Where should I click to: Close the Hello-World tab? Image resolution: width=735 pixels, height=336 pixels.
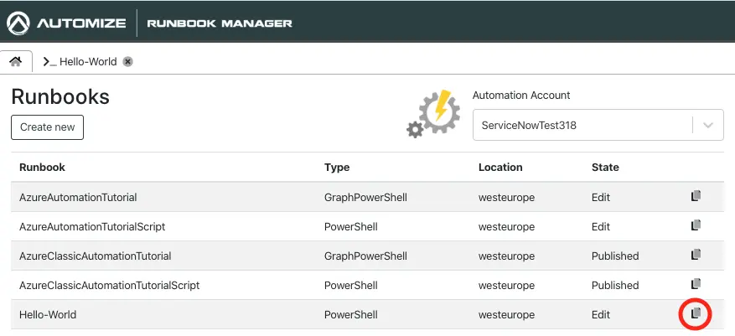[x=127, y=61]
